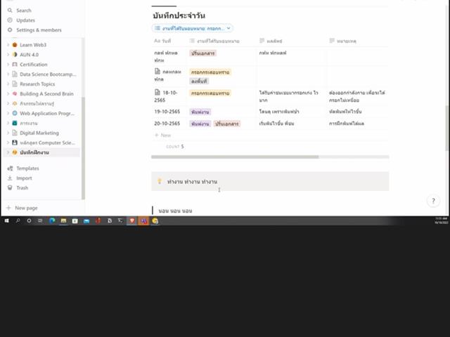Open the page icon beside 18-10-2565
Viewport: 450px width, 337px height.
coord(157,92)
